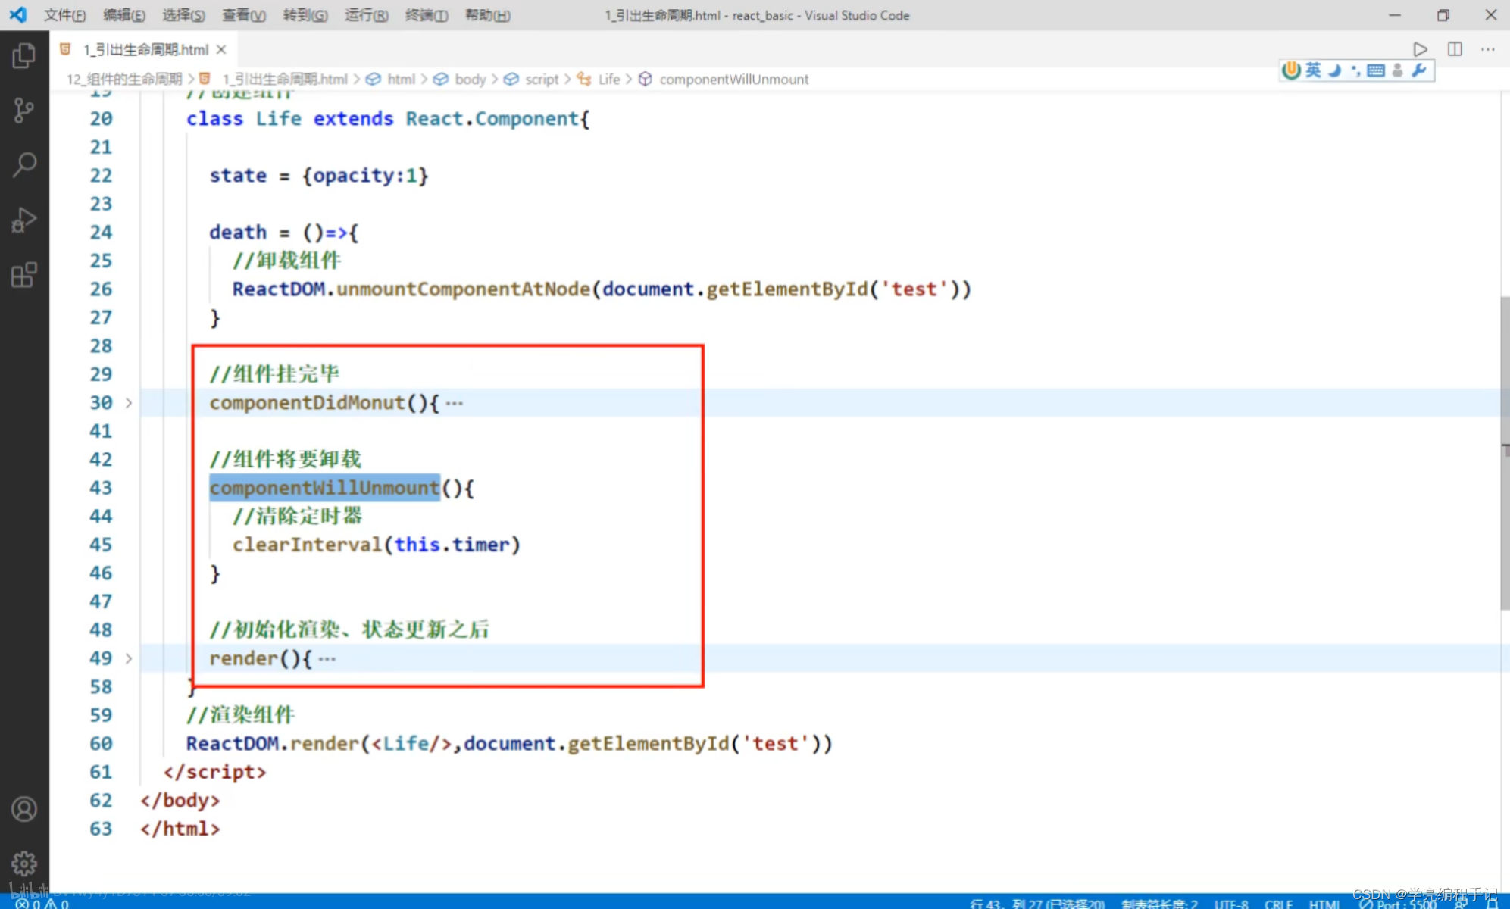The width and height of the screenshot is (1510, 909).
Task: Click the script breadcrumb item
Action: tap(532, 79)
